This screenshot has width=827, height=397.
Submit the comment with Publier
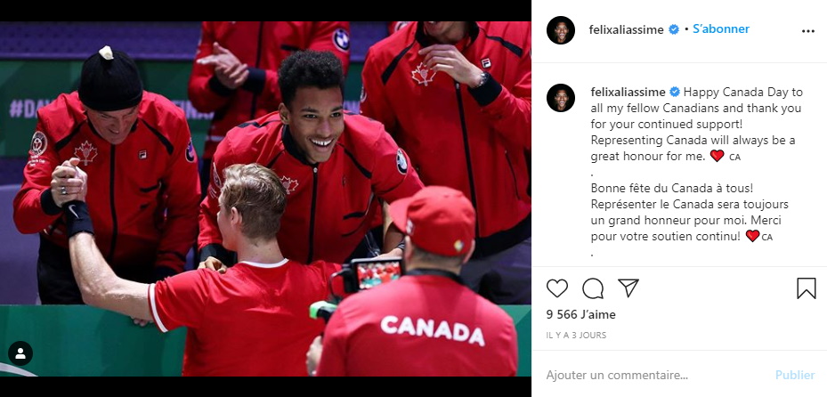click(795, 375)
